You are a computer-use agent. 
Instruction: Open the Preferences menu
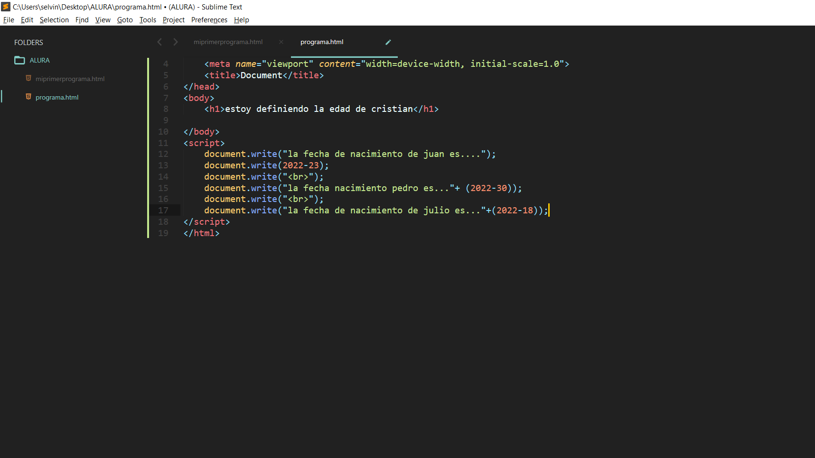pos(209,20)
